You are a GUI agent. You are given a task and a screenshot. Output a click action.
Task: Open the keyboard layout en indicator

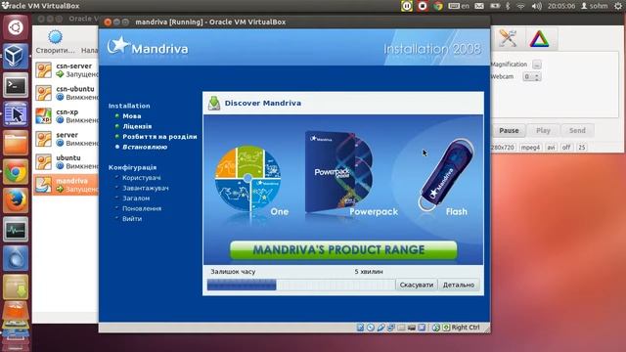pos(459,6)
